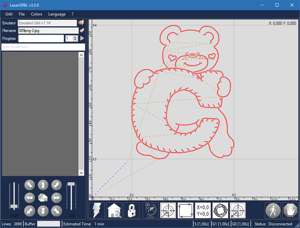Jog the laser right with the right arrow
Screen dimensions: 300x228
coord(57,198)
